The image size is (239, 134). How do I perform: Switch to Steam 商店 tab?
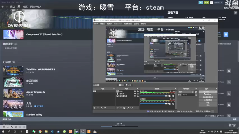coord(13,7)
